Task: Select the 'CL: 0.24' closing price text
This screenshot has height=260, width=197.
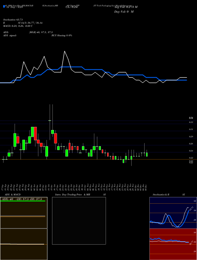Action: coord(72,7)
